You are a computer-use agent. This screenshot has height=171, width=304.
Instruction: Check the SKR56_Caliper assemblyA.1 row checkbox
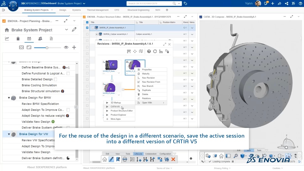87,34
